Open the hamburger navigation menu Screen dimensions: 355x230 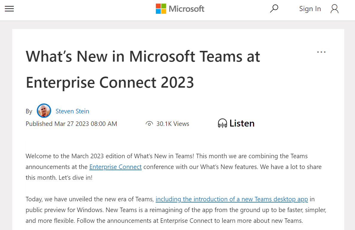click(x=9, y=9)
